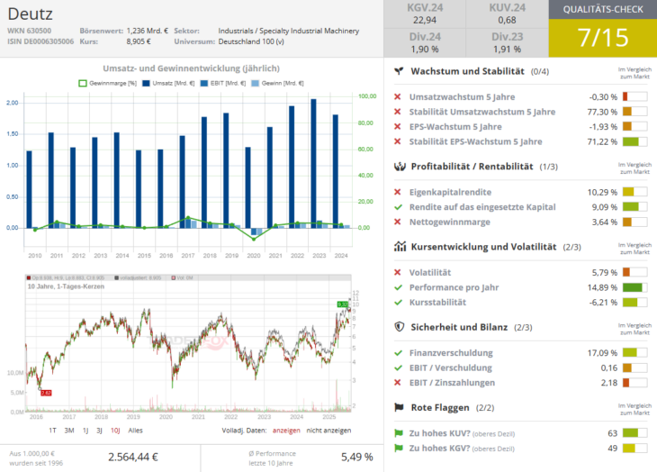Select the 3J time range
This screenshot has height=472, width=657.
(x=99, y=431)
